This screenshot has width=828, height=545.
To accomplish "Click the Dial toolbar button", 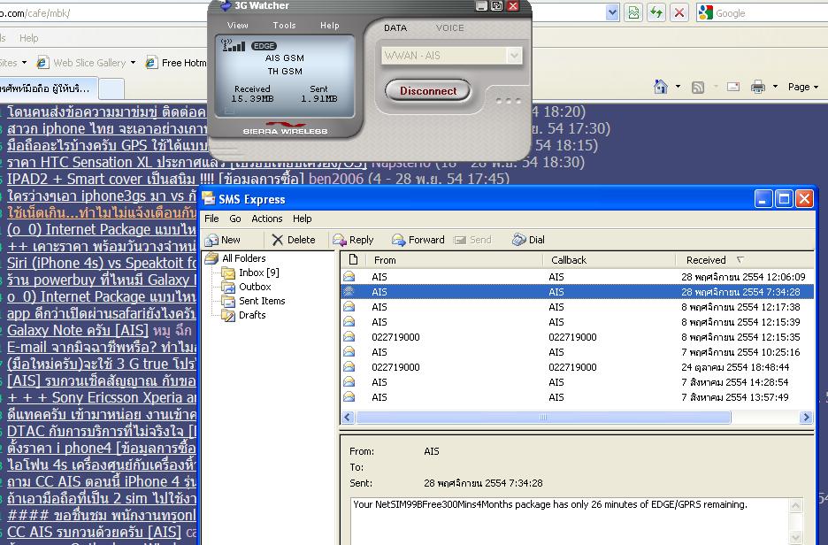I will tap(528, 240).
